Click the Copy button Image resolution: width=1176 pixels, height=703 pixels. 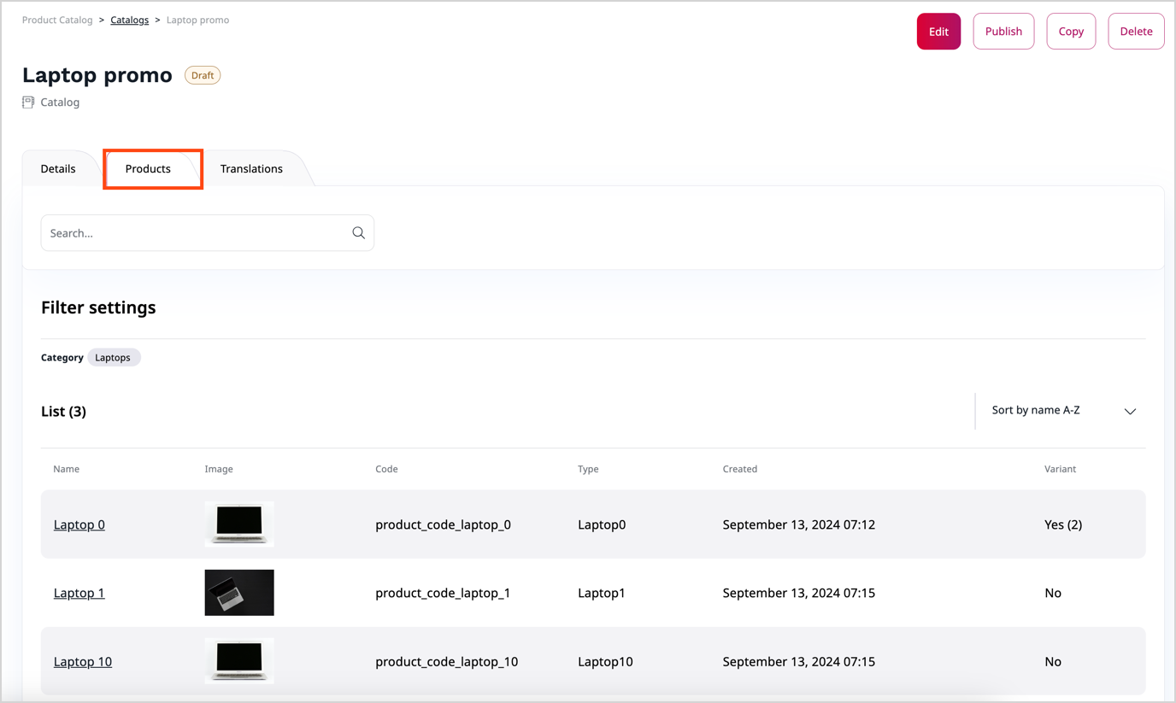(1071, 32)
